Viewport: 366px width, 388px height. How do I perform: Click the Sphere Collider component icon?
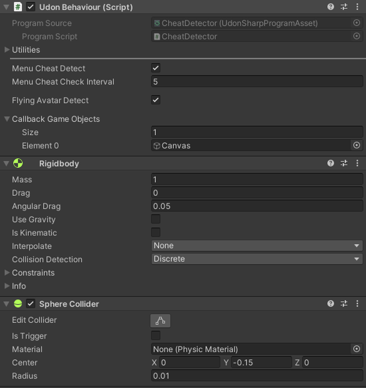18,304
